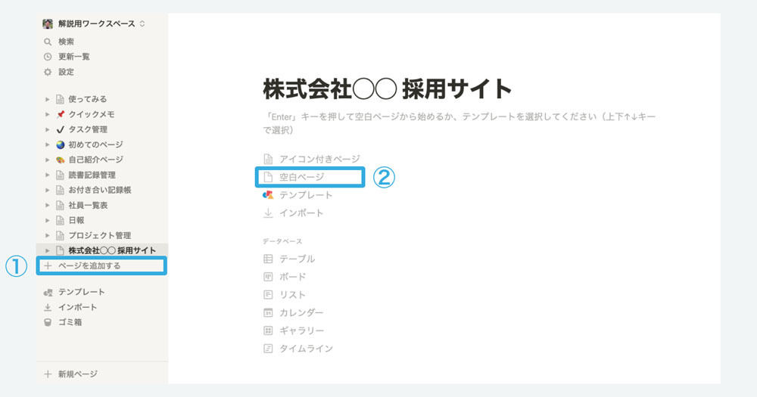Select 空白ページ option
757x397 pixels.
click(310, 177)
